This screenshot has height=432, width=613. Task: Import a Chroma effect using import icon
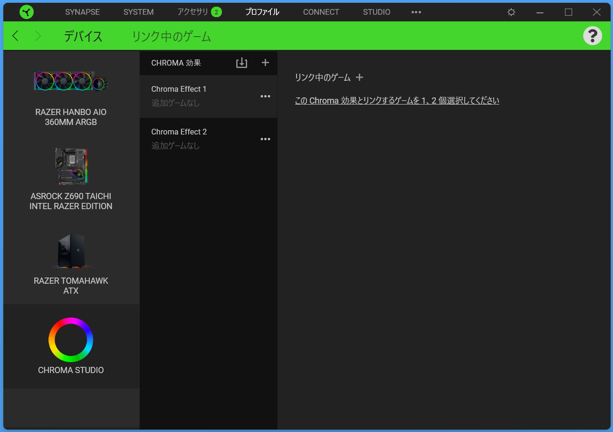point(242,63)
